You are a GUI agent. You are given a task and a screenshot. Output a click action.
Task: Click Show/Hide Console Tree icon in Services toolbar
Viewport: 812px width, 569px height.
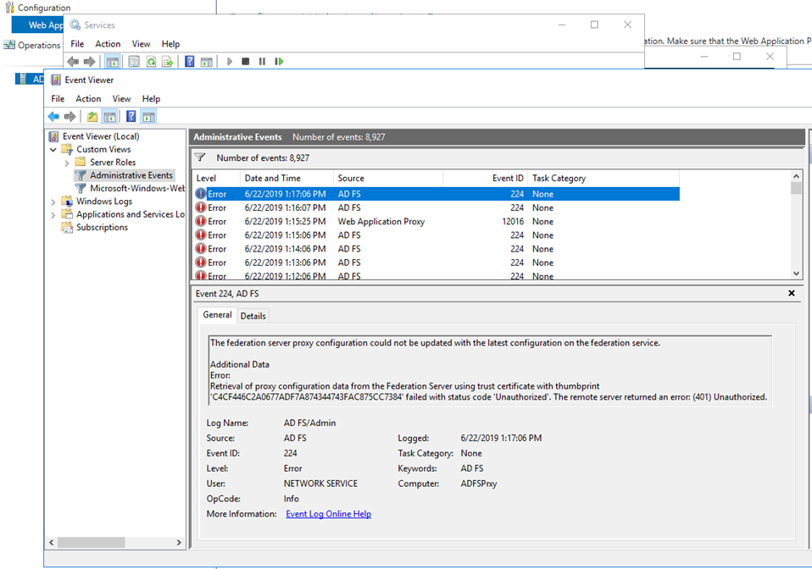click(x=113, y=62)
